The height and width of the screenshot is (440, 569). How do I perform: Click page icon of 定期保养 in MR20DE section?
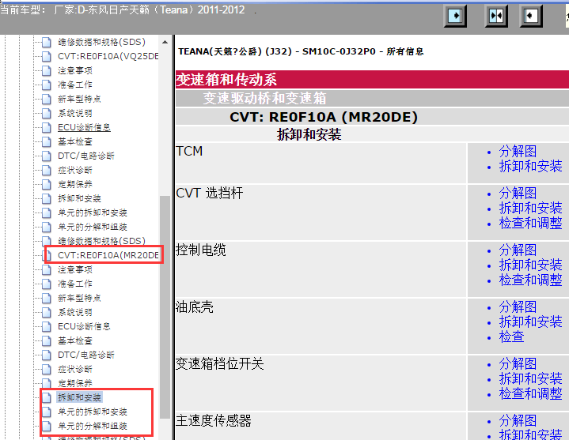tap(47, 383)
